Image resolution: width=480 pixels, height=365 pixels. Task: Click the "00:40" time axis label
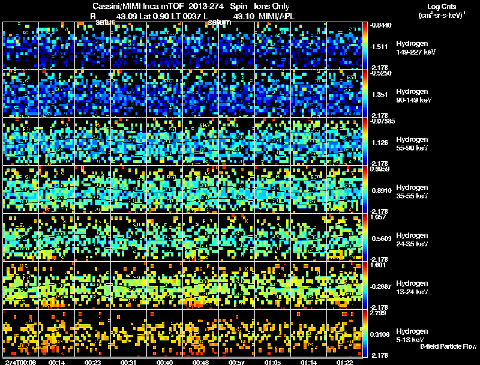(164, 362)
